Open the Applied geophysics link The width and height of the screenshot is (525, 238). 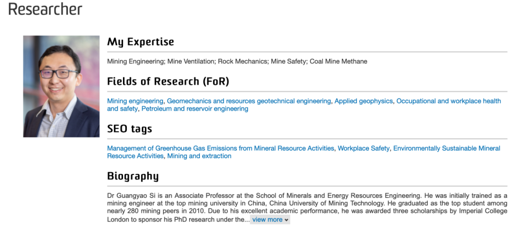click(x=363, y=101)
